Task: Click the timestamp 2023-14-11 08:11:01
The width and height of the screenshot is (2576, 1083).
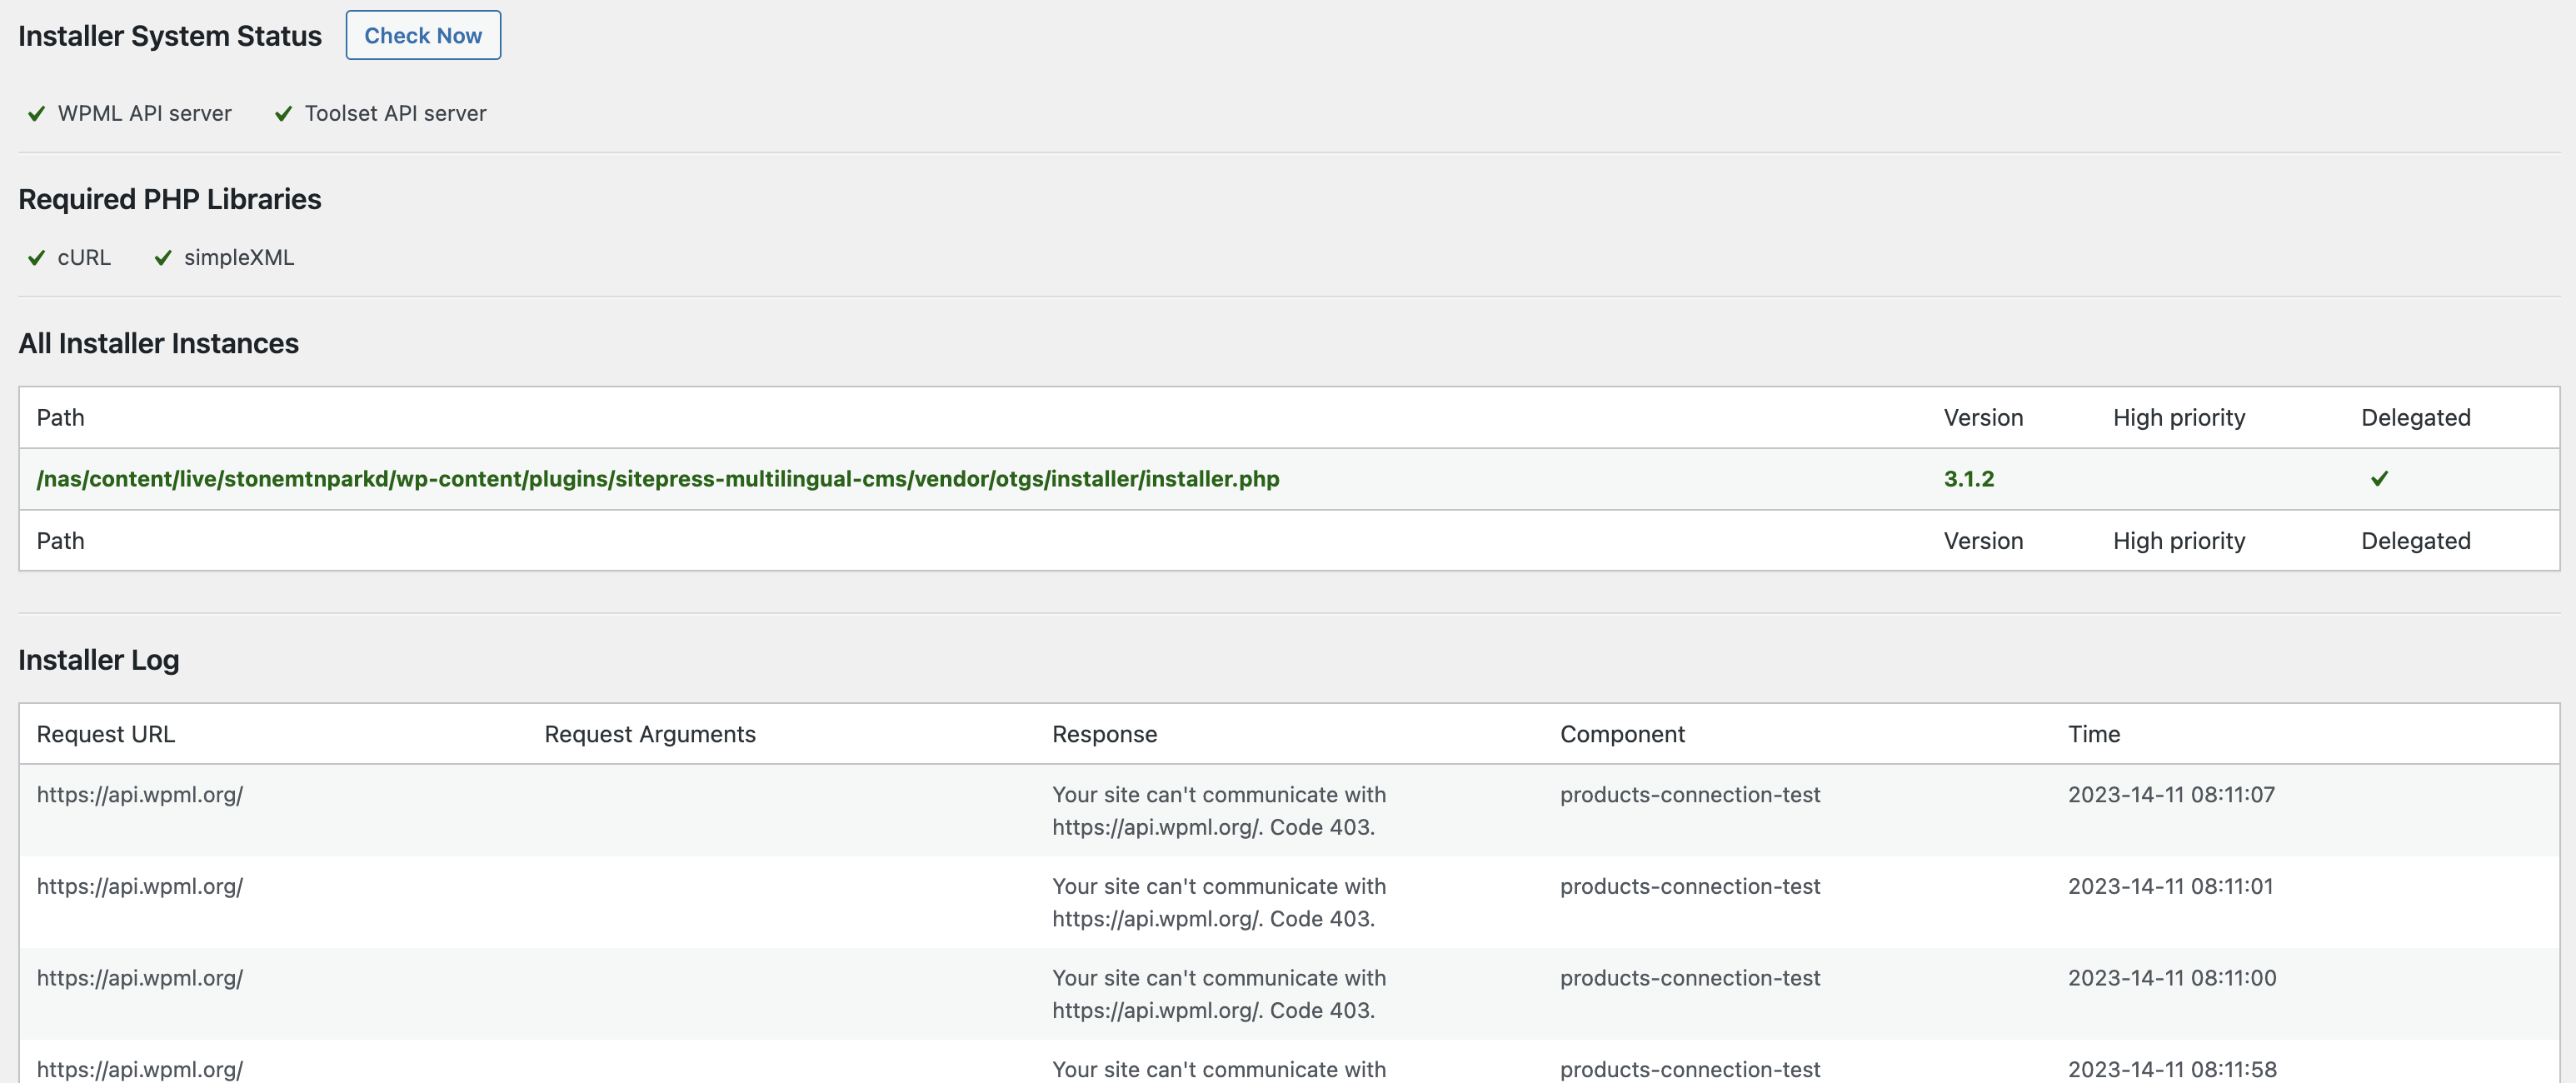Action: pyautogui.click(x=2171, y=887)
